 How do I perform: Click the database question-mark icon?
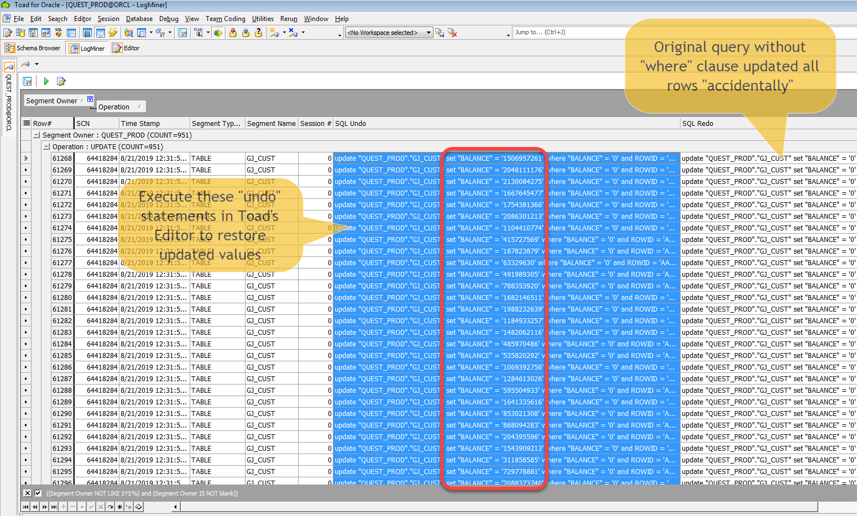258,33
